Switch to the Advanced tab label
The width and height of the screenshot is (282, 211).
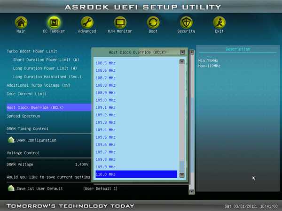(87, 31)
